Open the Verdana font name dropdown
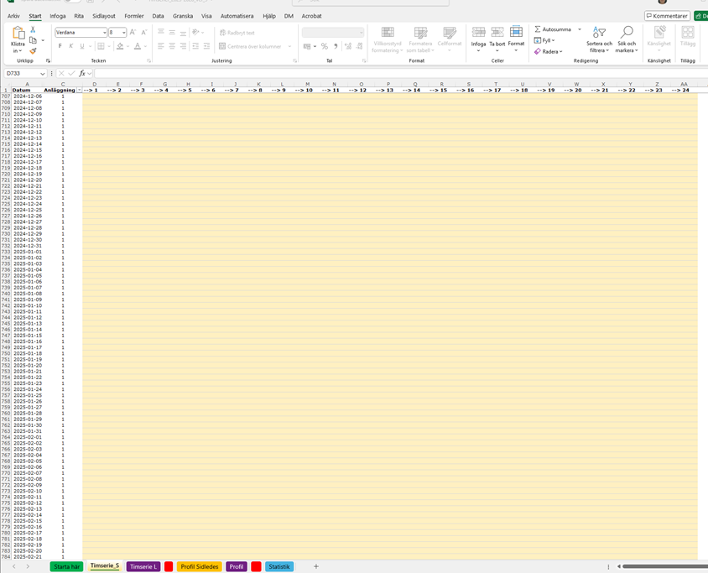 [x=104, y=33]
